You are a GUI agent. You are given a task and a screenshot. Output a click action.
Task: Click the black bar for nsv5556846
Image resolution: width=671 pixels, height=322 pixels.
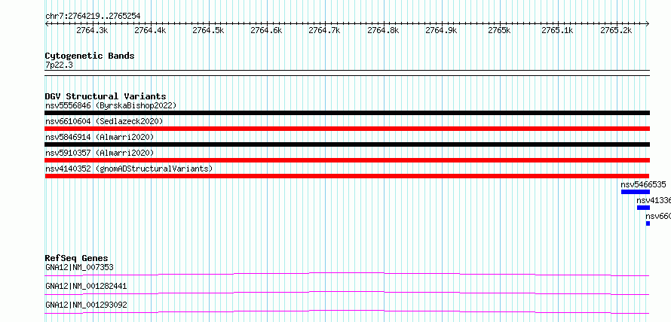[348, 113]
